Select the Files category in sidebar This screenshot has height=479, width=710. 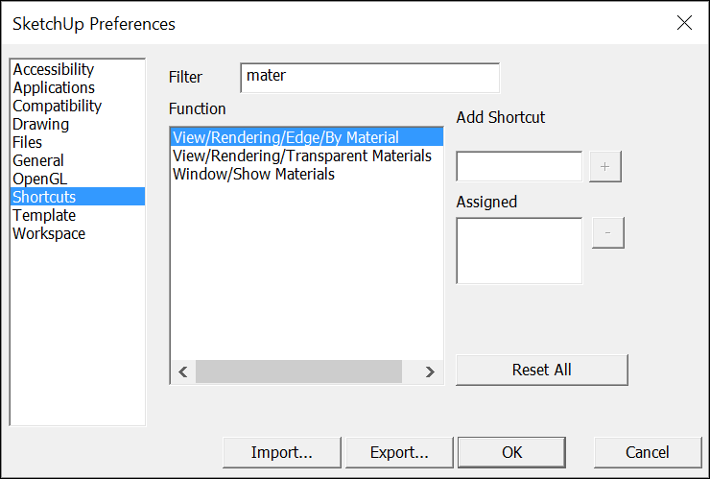[27, 142]
